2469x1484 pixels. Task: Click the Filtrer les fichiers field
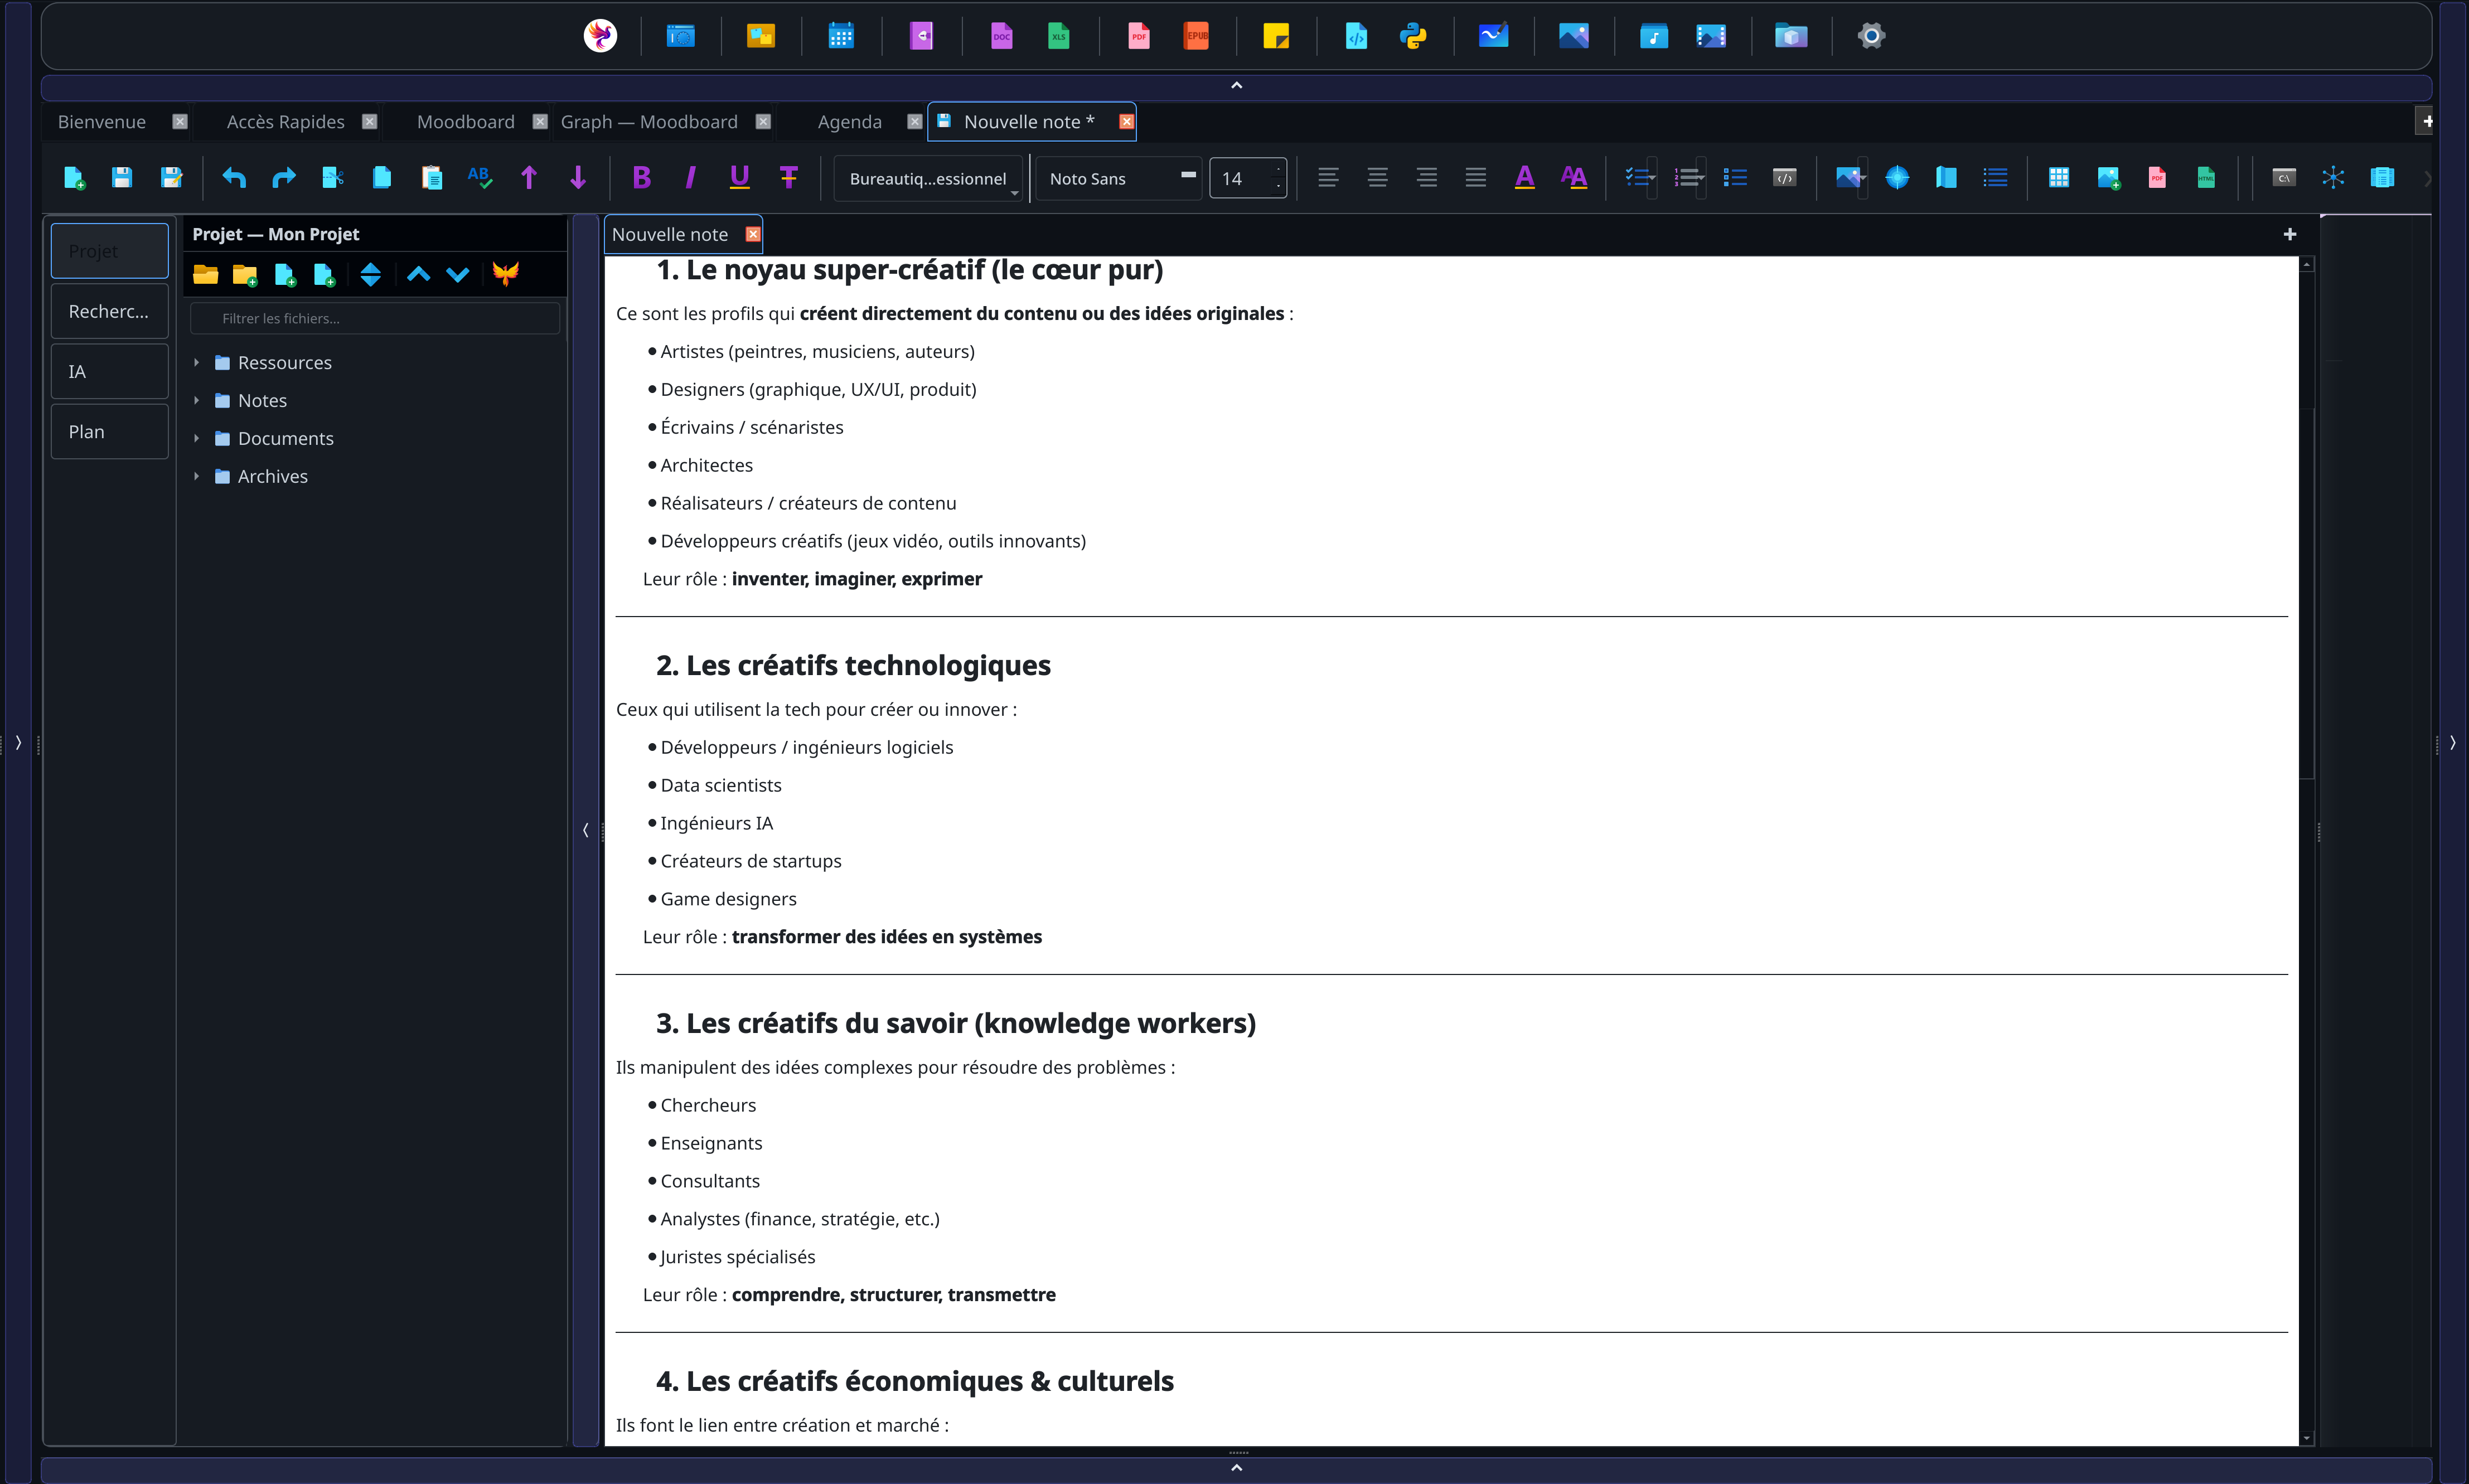tap(375, 319)
